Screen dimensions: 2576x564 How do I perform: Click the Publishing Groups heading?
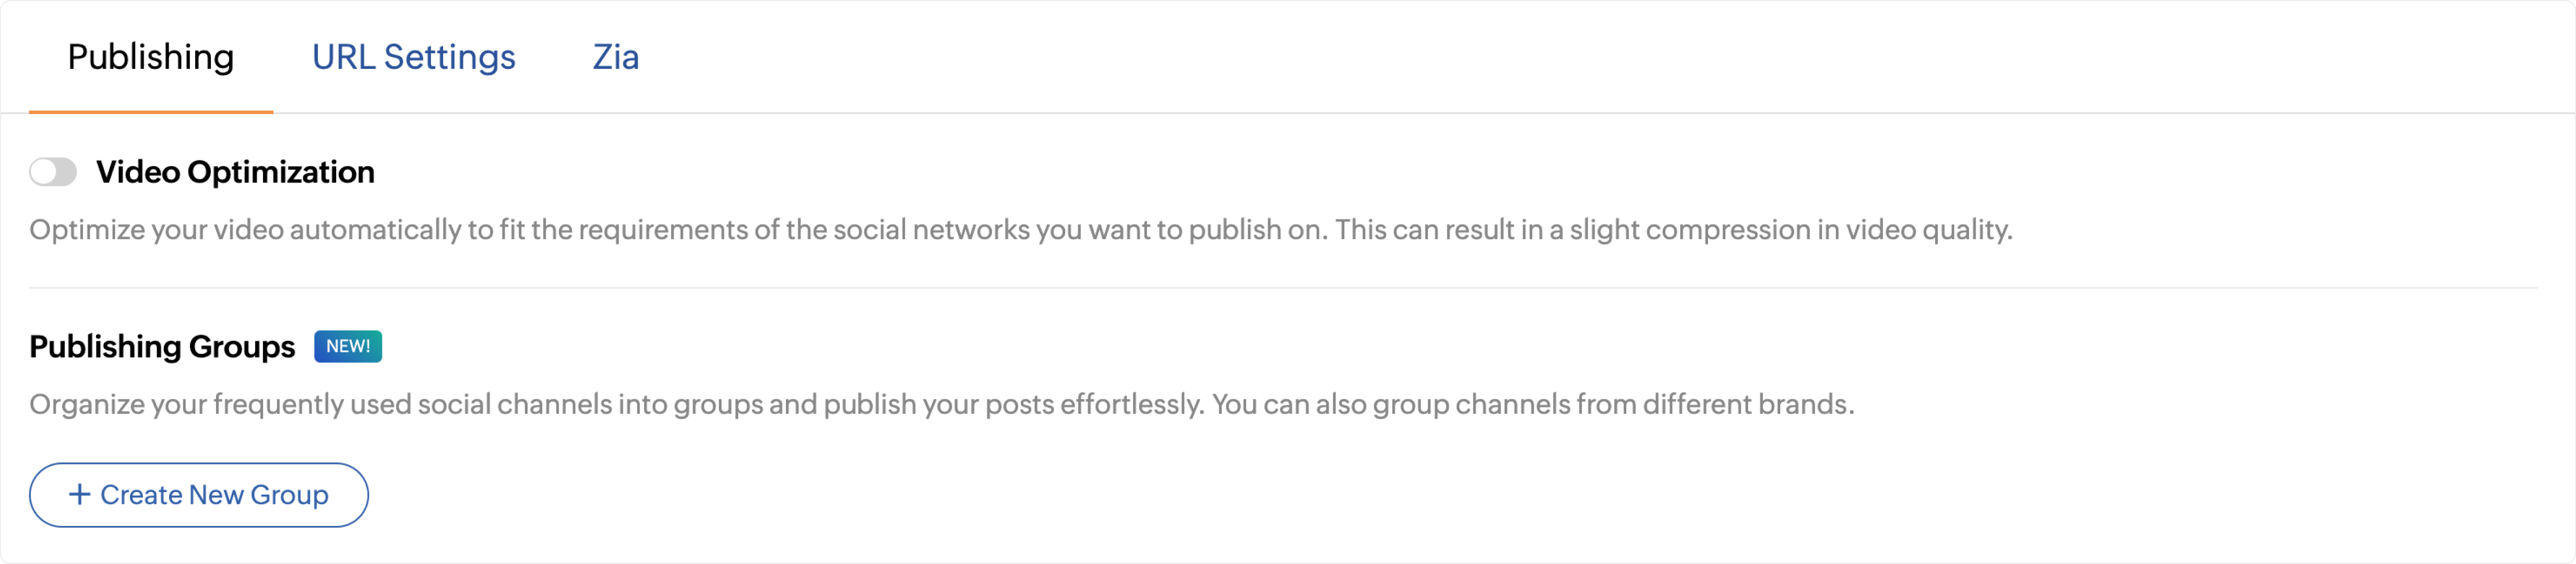(x=162, y=347)
